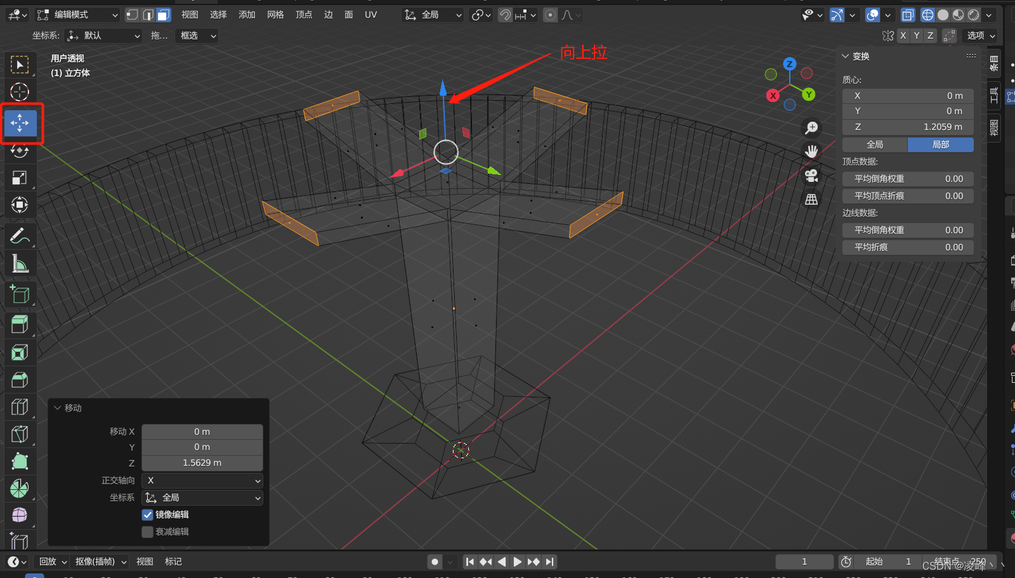Image resolution: width=1015 pixels, height=578 pixels.
Task: Choose the Measure ruler tool
Action: 20,263
